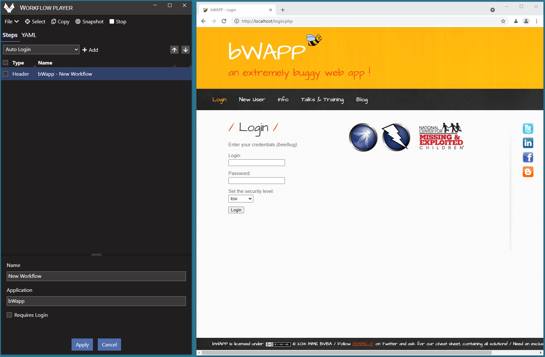
Task: Click the Workflow Player logo icon
Action: tap(9, 8)
